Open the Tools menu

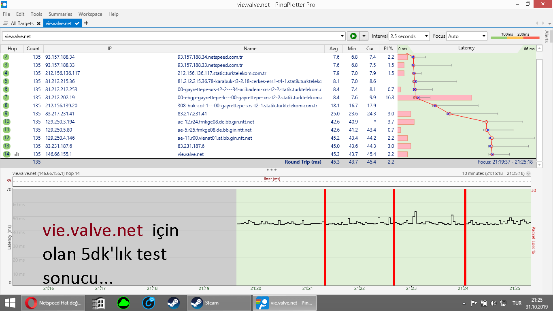tap(36, 14)
